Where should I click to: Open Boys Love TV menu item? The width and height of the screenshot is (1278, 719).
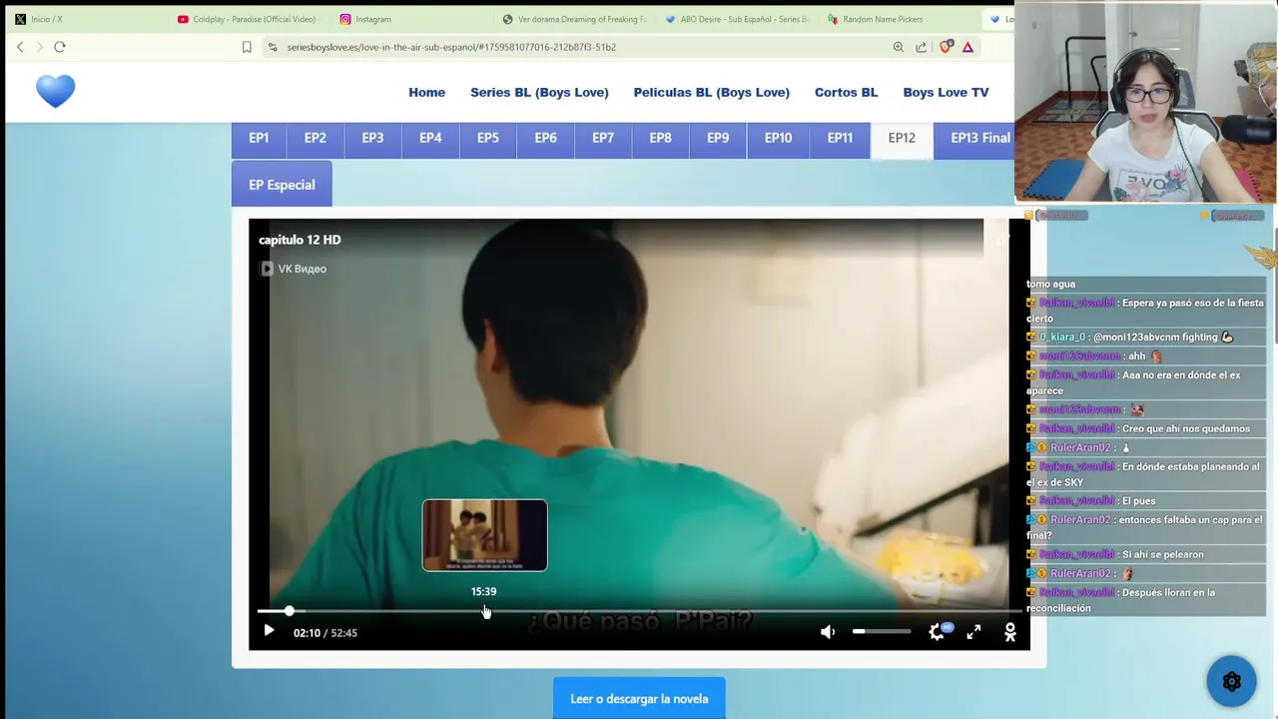[946, 92]
